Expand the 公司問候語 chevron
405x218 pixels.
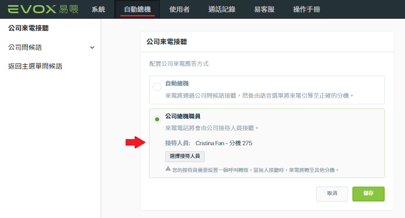[x=92, y=47]
